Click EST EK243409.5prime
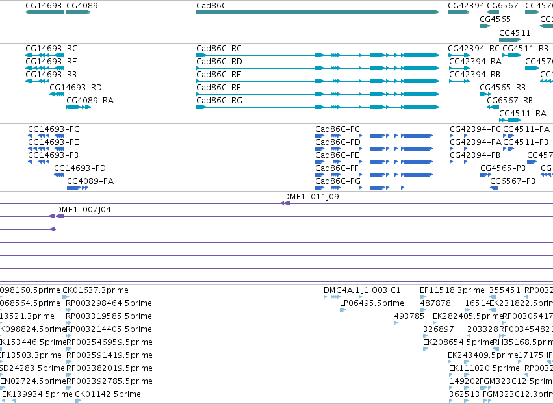 [459, 362]
